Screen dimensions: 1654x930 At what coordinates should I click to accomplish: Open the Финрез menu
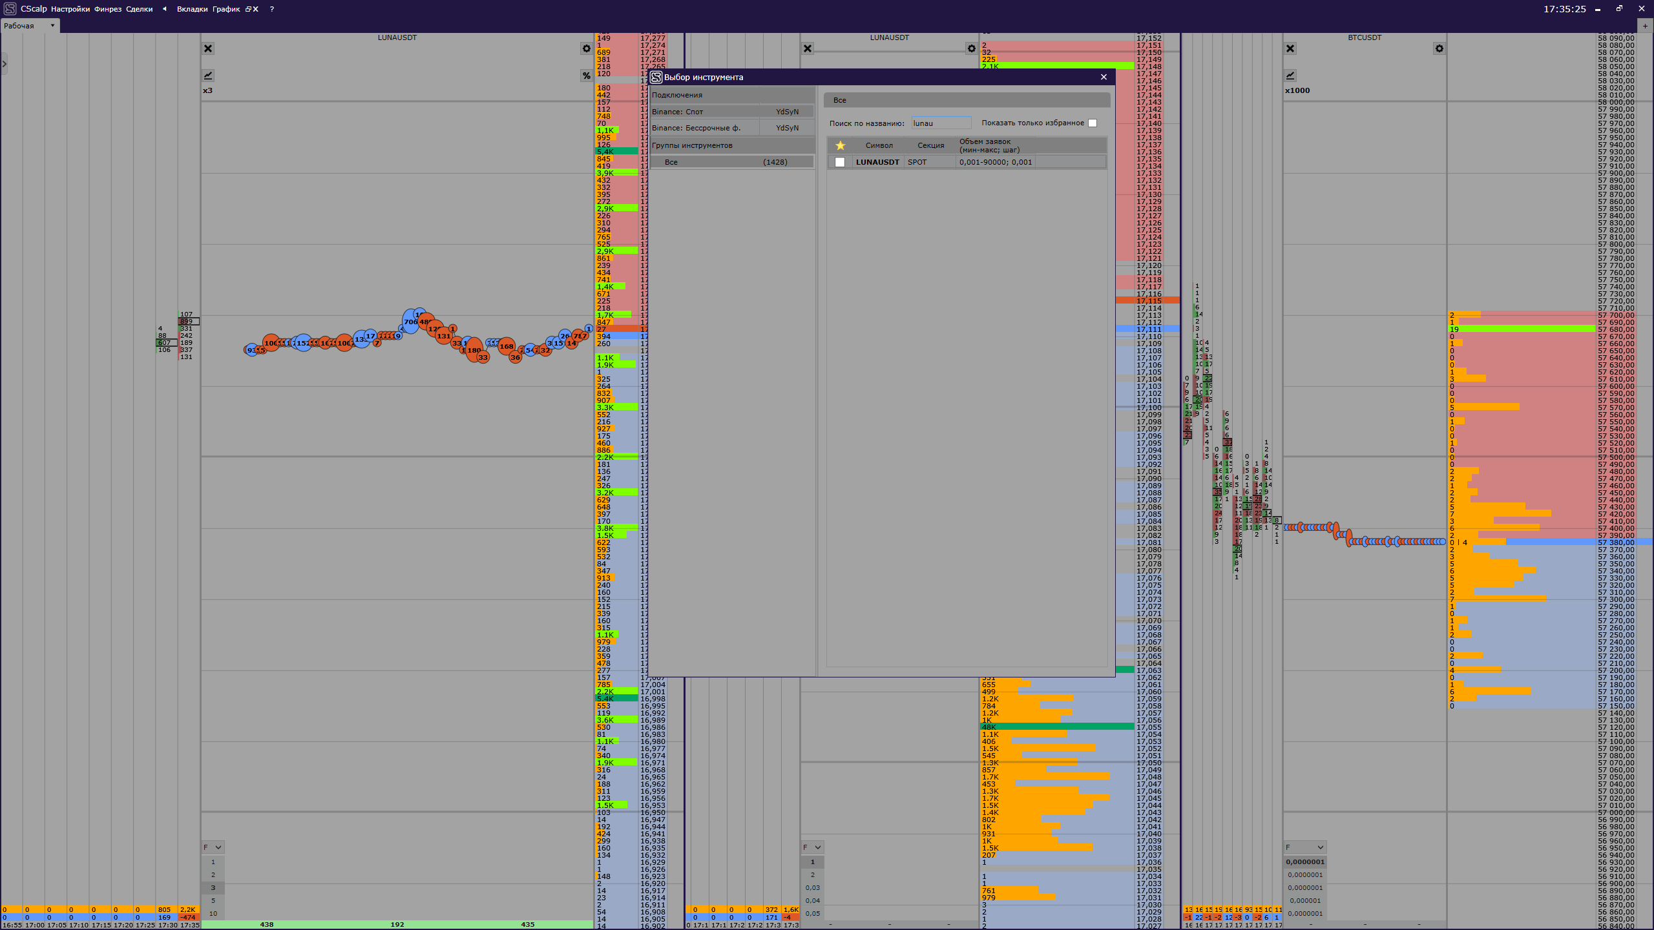(108, 9)
